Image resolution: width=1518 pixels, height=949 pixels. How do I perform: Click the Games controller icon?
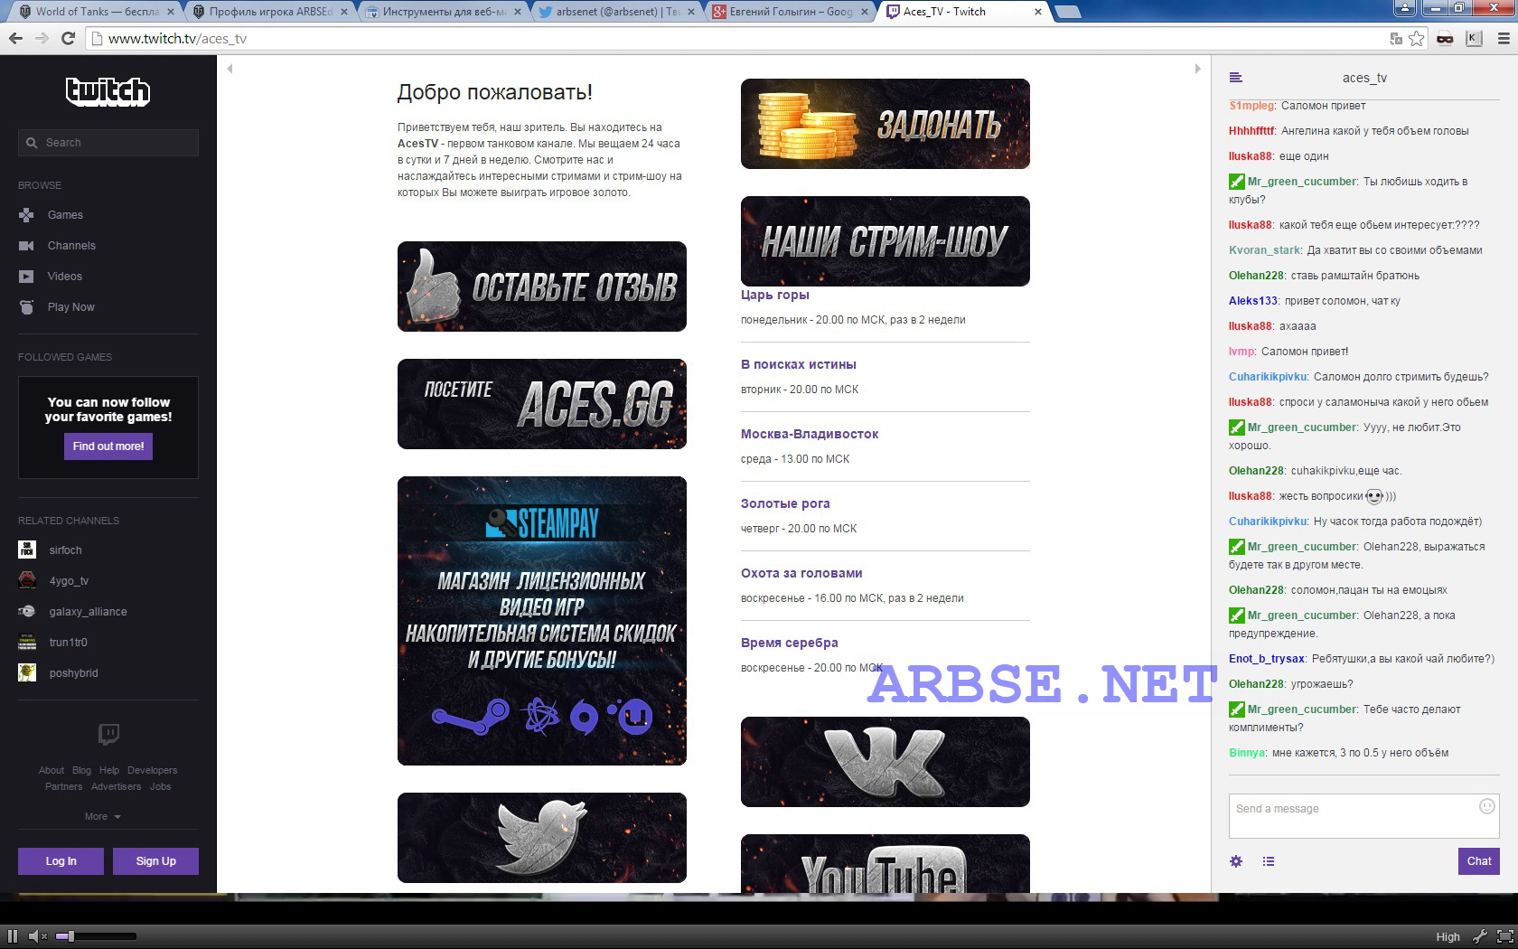click(27, 215)
